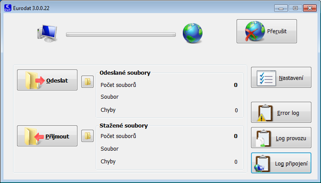The image size is (321, 183).
Task: Click the crossed-out globe icon on Přerušit
Action: [x=255, y=31]
